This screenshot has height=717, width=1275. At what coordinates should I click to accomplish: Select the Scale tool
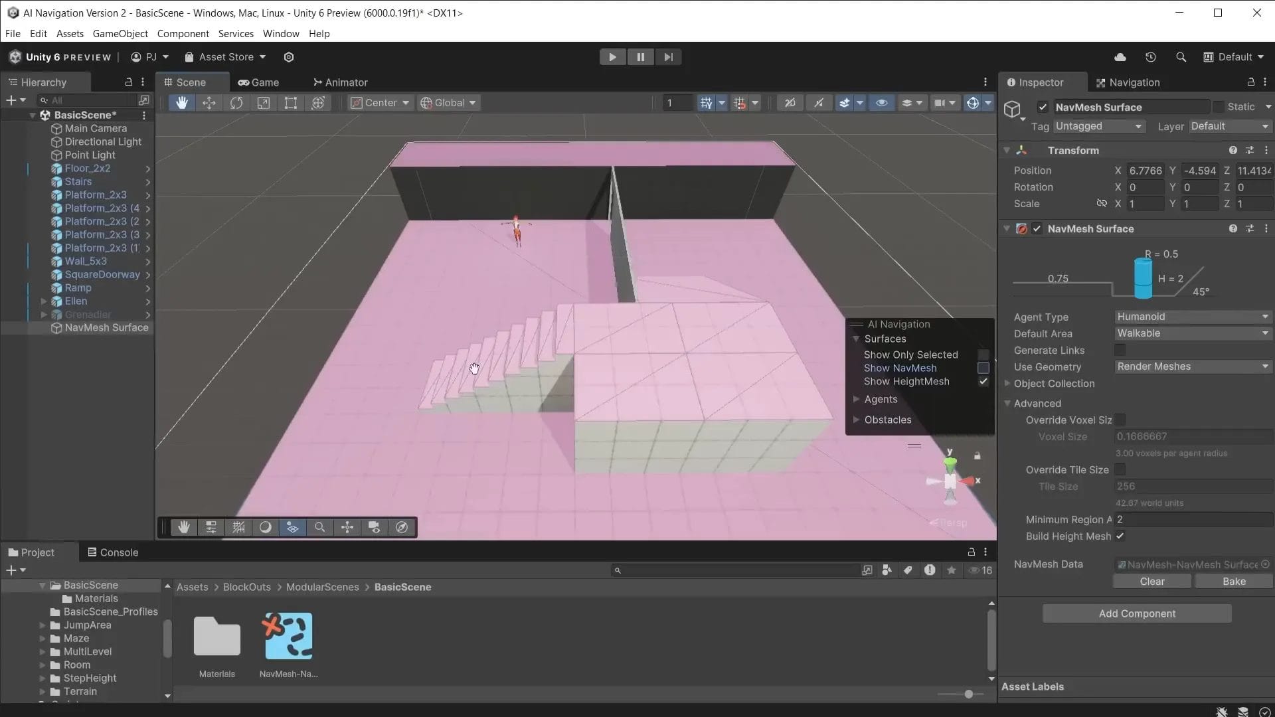tap(264, 102)
